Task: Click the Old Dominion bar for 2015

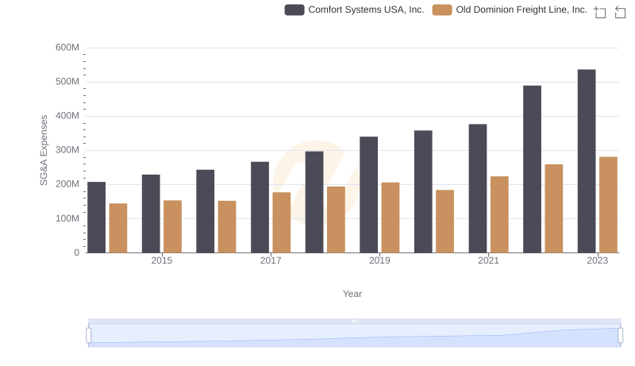Action: (172, 227)
